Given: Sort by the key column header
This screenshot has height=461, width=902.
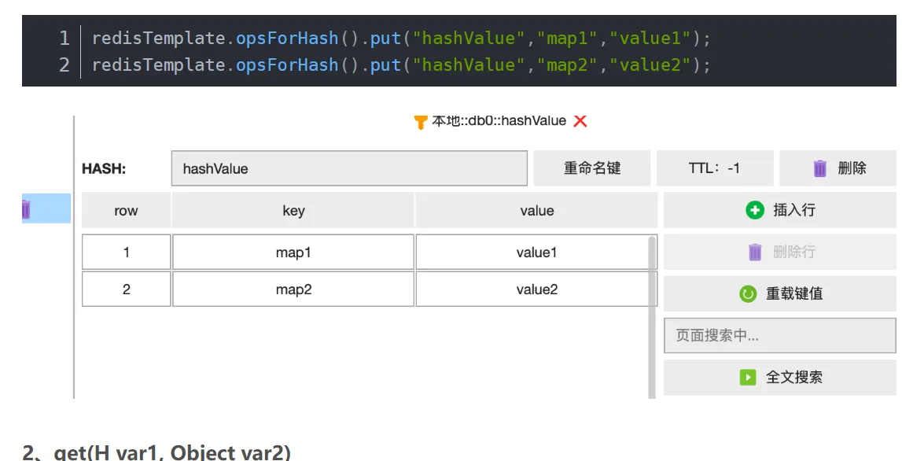Looking at the screenshot, I should [x=293, y=211].
